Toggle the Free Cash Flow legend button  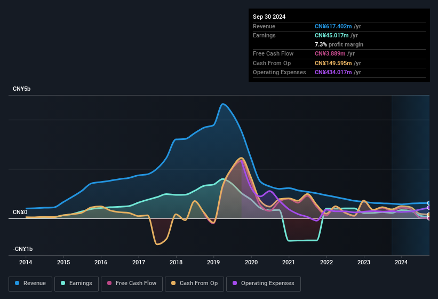tap(132, 284)
